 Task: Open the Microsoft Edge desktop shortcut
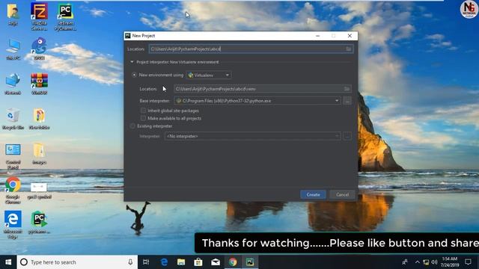click(13, 225)
